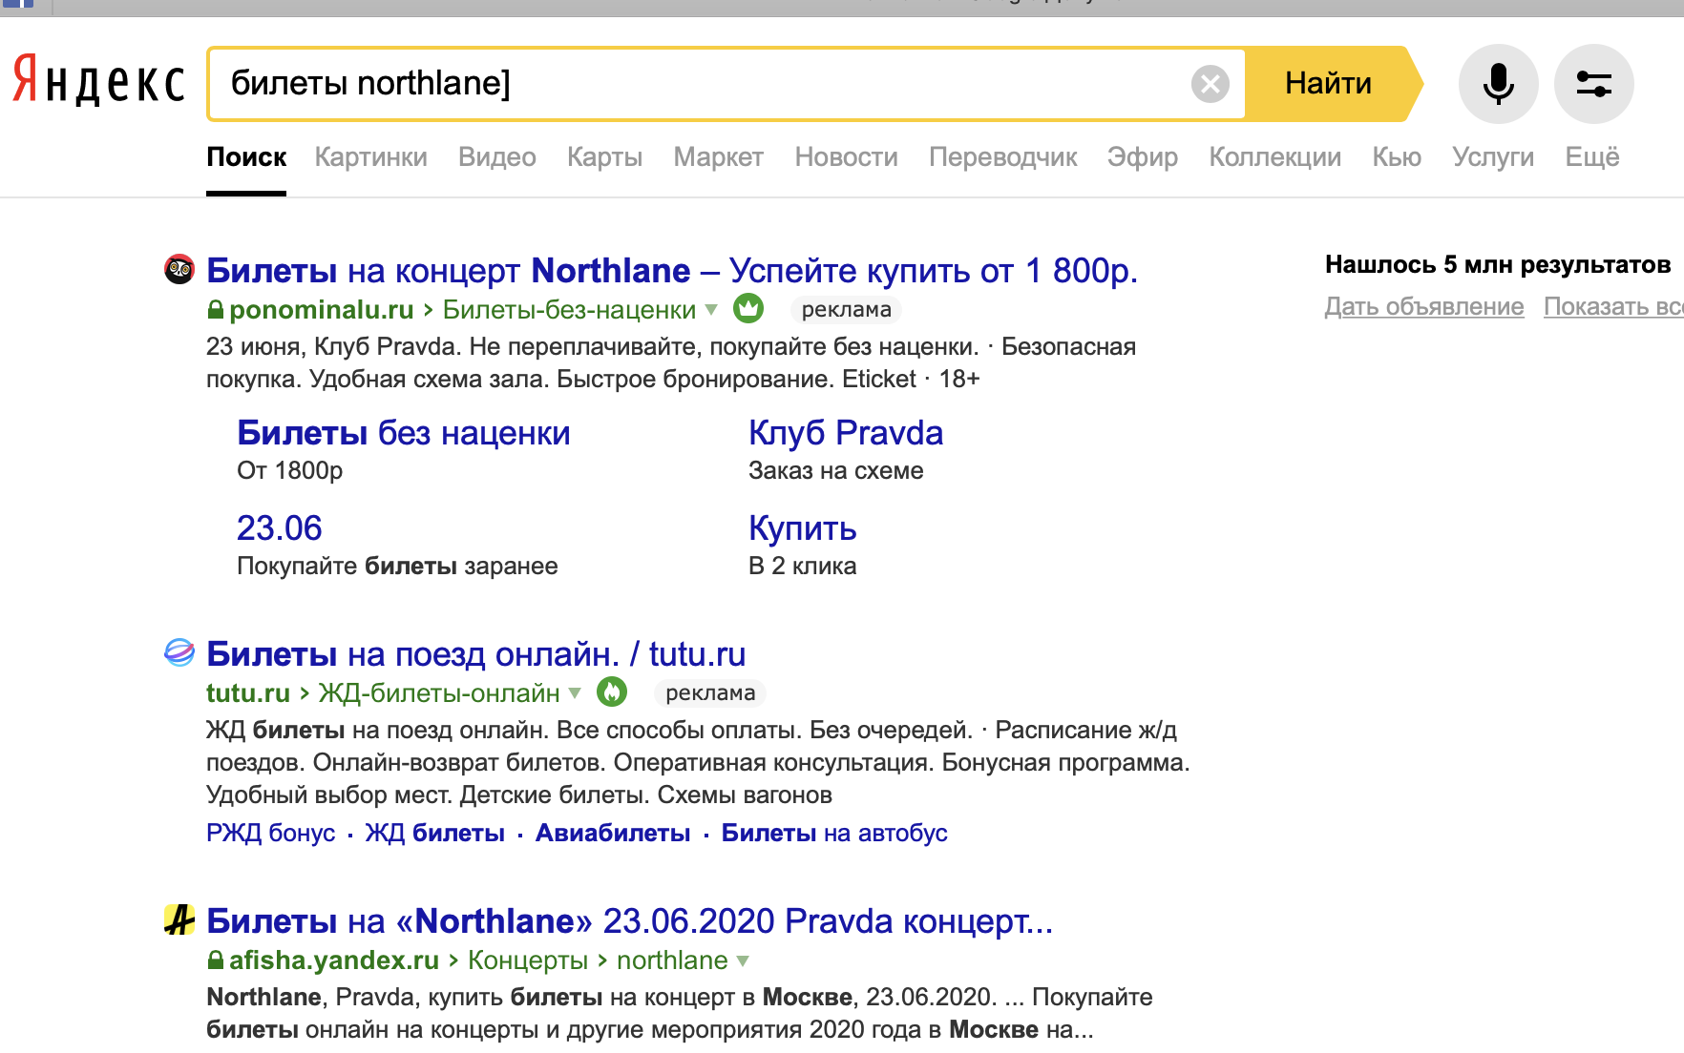The width and height of the screenshot is (1684, 1053).
Task: Open the Авиабилеты link
Action: (613, 833)
